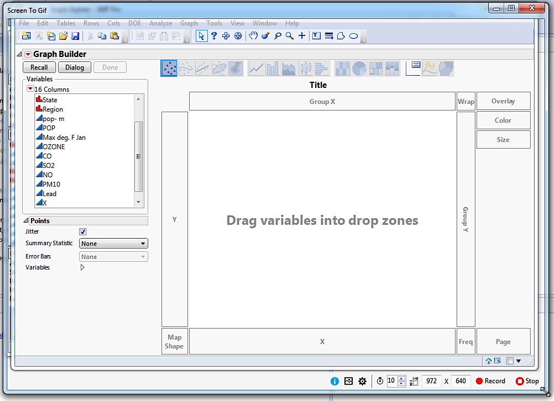Image resolution: width=554 pixels, height=401 pixels.
Task: Select the Bar chart element icon
Action: point(272,68)
